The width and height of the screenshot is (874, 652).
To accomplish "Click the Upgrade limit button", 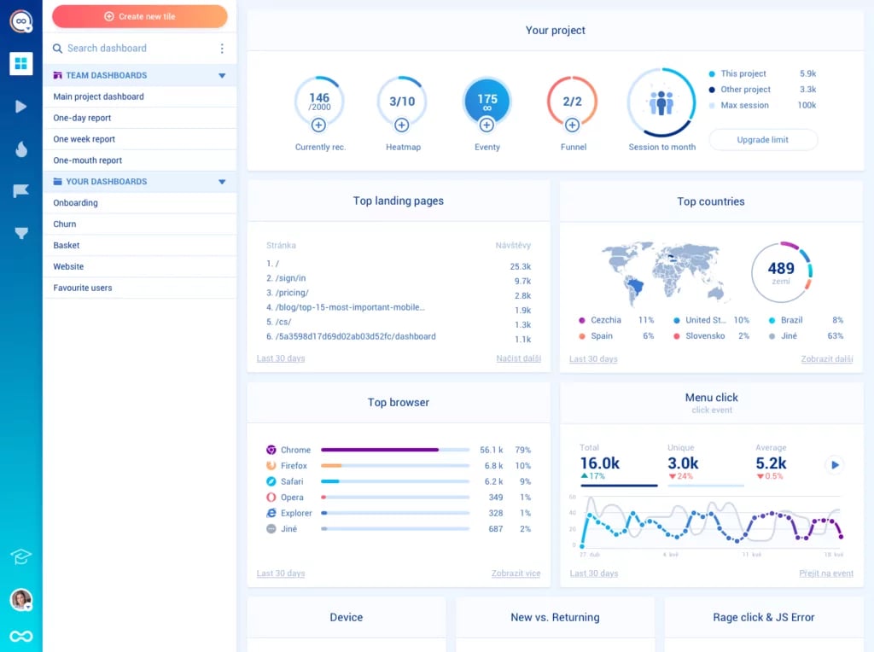I will (763, 139).
